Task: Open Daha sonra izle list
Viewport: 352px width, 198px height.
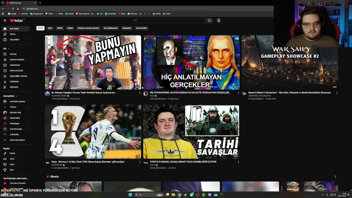Action: point(15,71)
